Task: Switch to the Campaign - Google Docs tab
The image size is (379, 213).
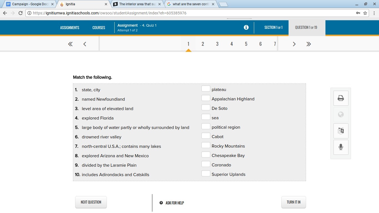Action: click(x=29, y=4)
